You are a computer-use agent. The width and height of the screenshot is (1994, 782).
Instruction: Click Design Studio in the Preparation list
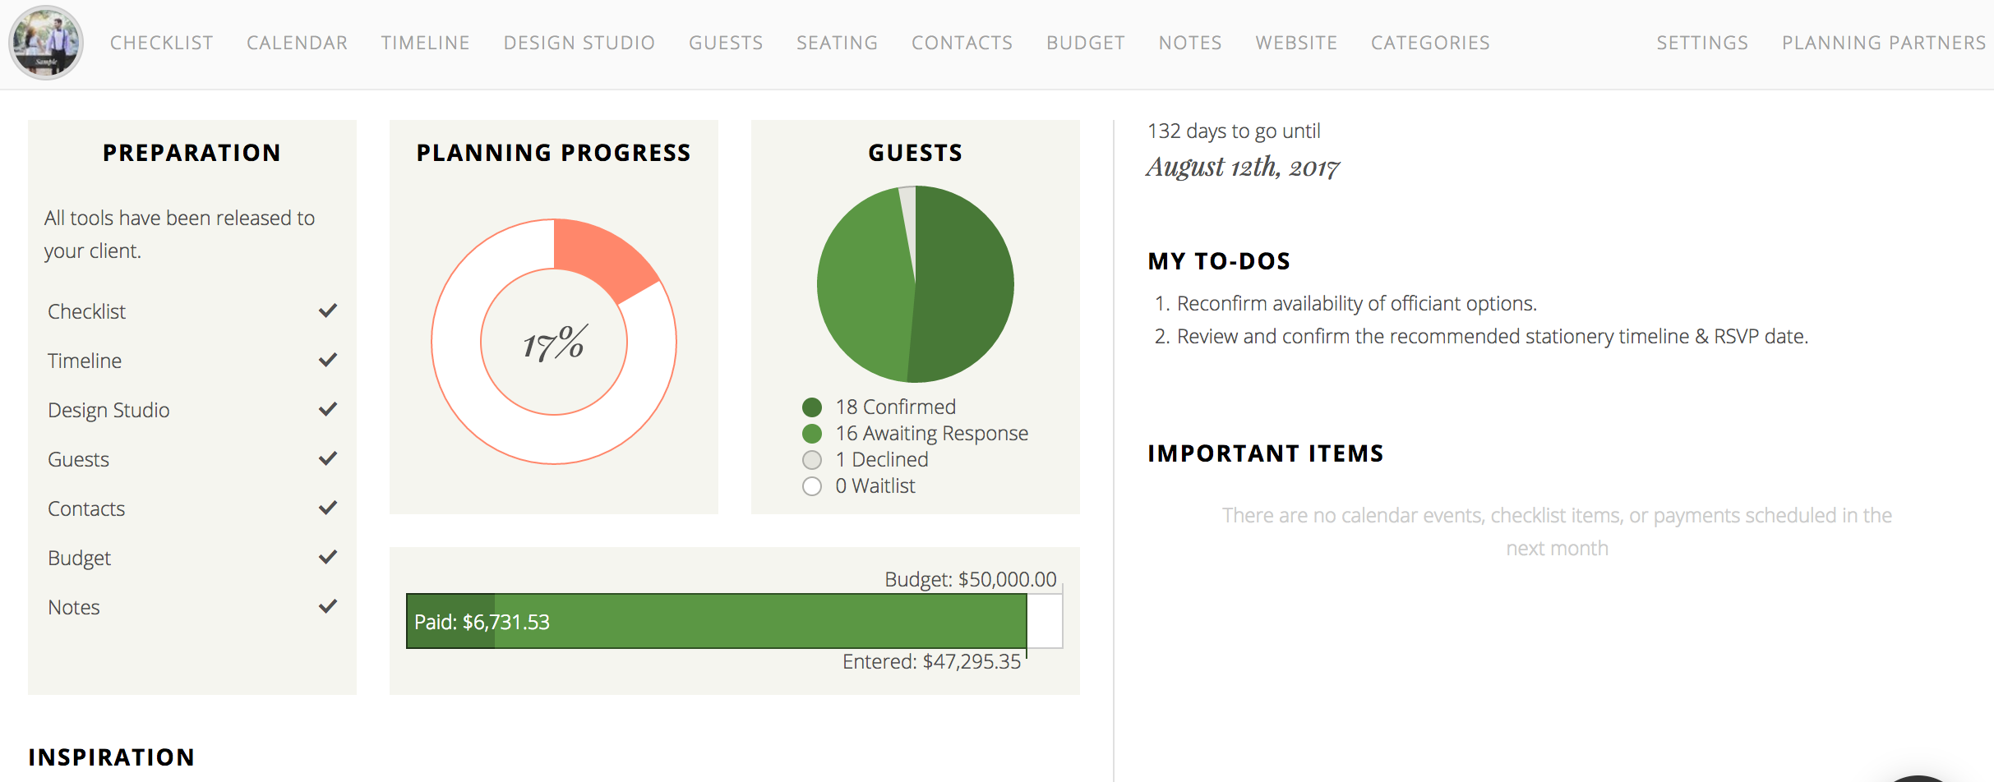[x=108, y=411]
